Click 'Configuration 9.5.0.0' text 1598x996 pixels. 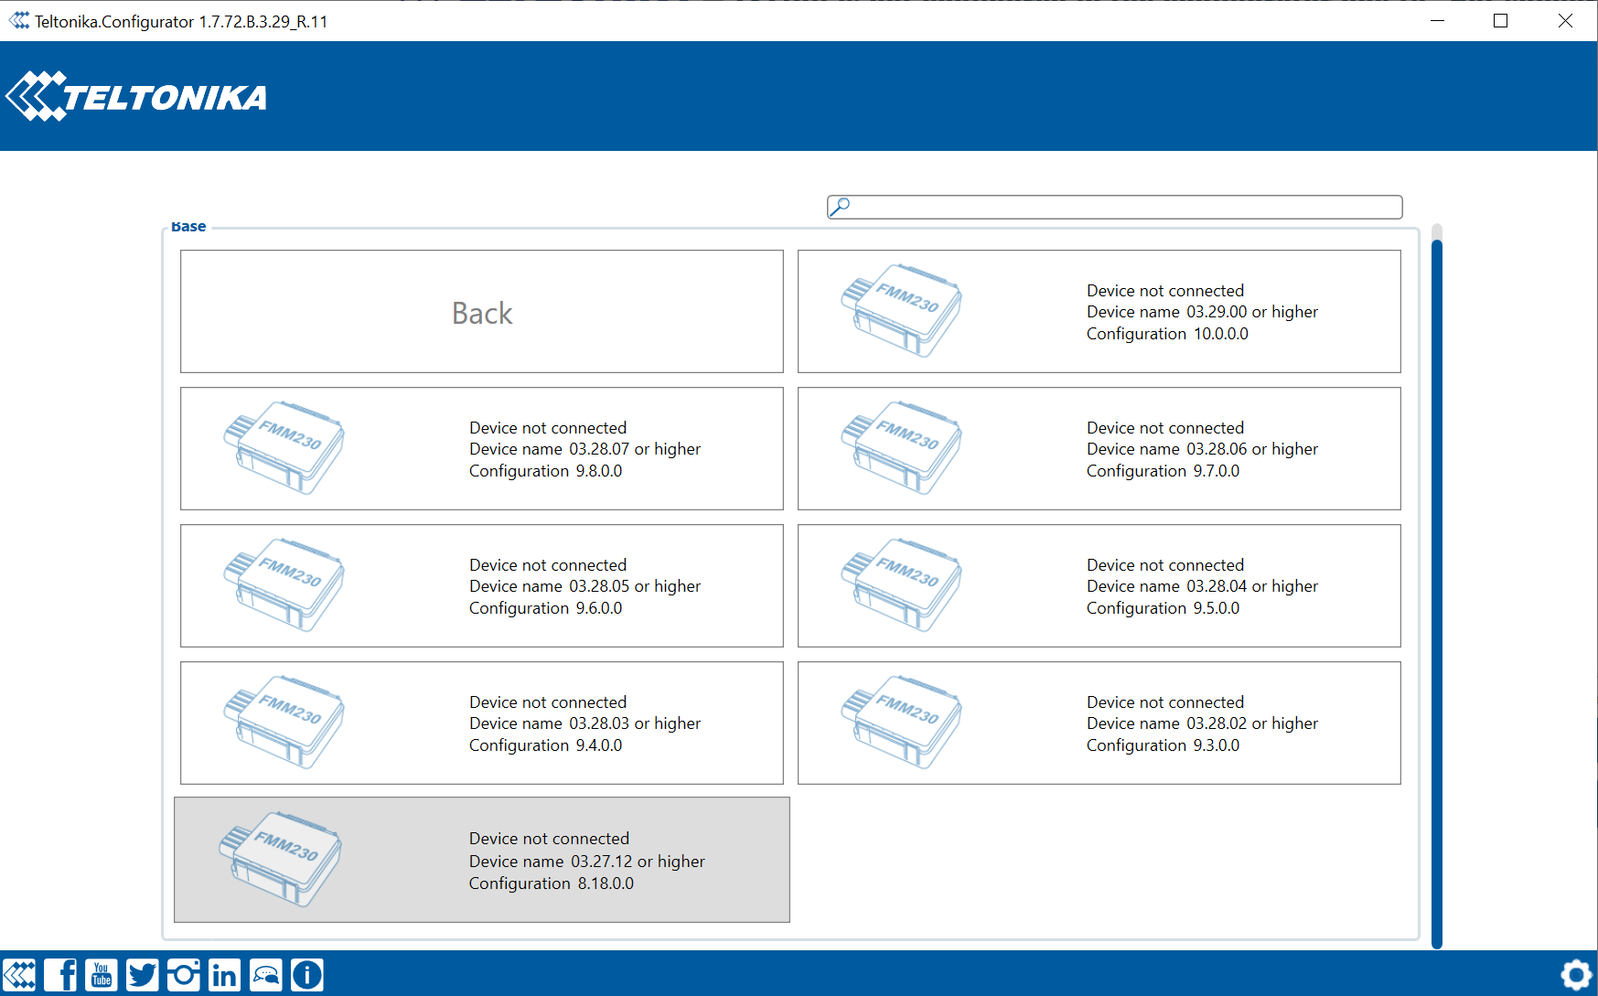tap(1164, 608)
